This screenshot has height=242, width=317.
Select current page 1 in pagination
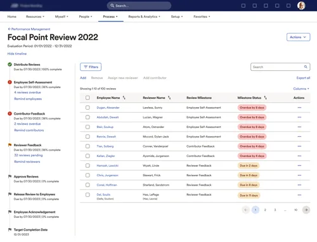coord(256,210)
